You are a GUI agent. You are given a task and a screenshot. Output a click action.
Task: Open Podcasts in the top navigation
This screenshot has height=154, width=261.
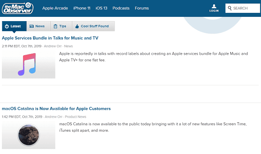pos(121,8)
